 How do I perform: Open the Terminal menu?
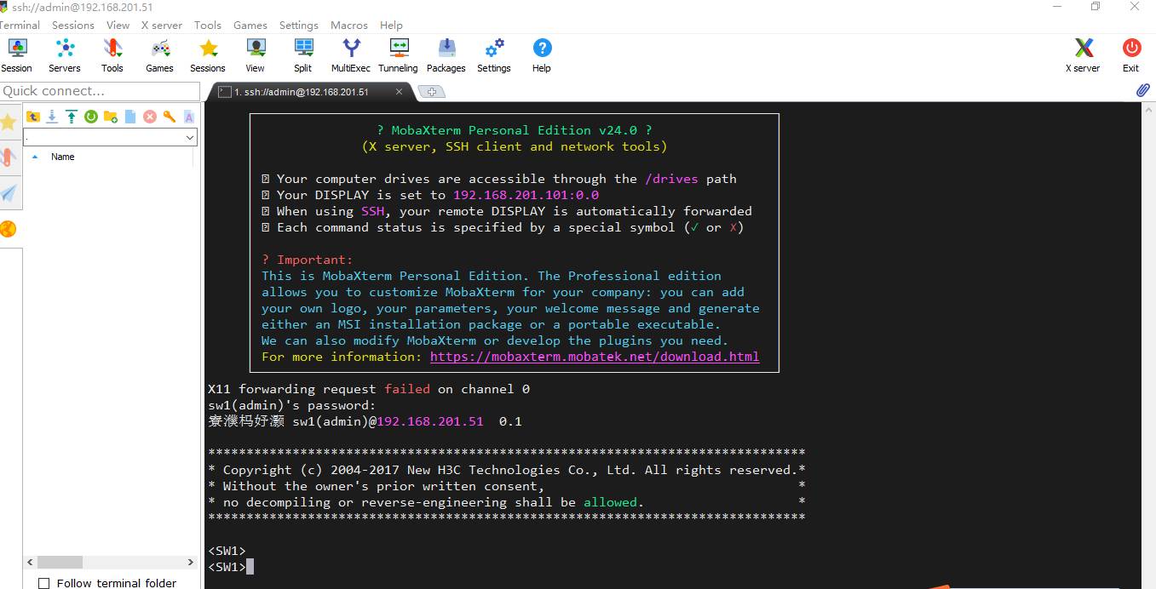click(x=20, y=25)
